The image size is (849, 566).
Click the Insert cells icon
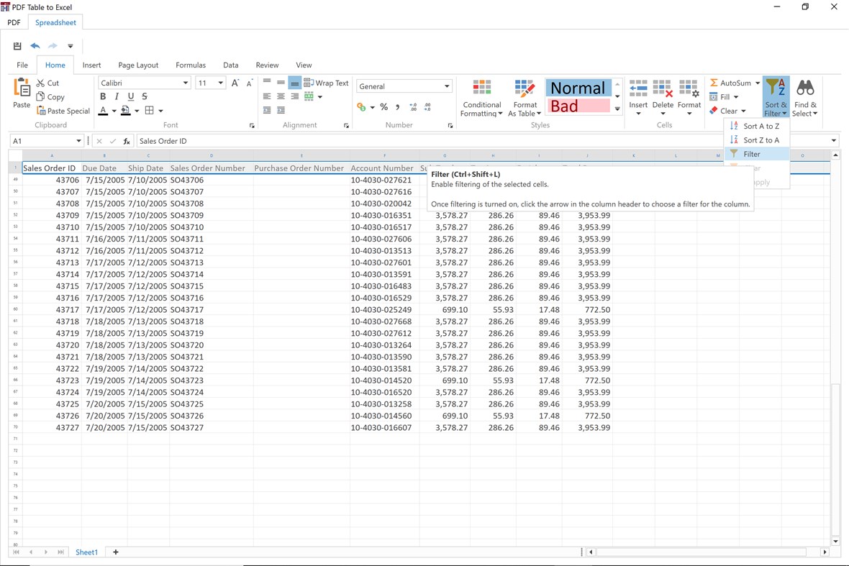tap(638, 89)
